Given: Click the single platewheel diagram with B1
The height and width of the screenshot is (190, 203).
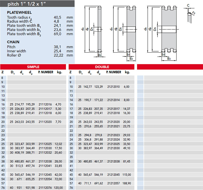Looking at the screenshot, I should click(x=93, y=31).
